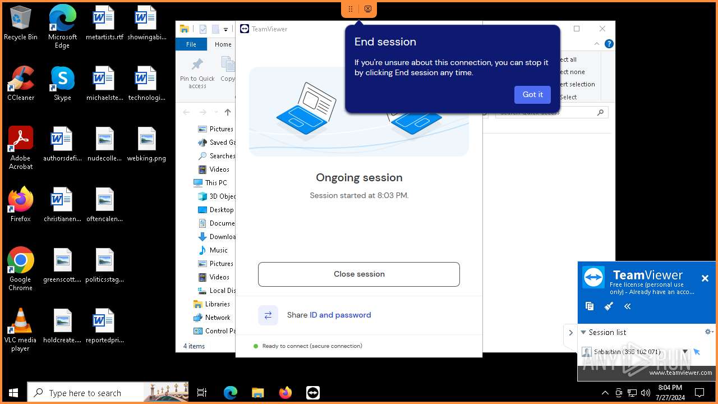718x404 pixels.
Task: Click the Close session button
Action: coord(359,274)
